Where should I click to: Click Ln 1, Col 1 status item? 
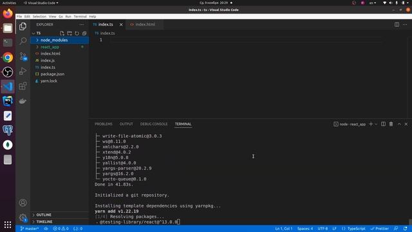284,229
